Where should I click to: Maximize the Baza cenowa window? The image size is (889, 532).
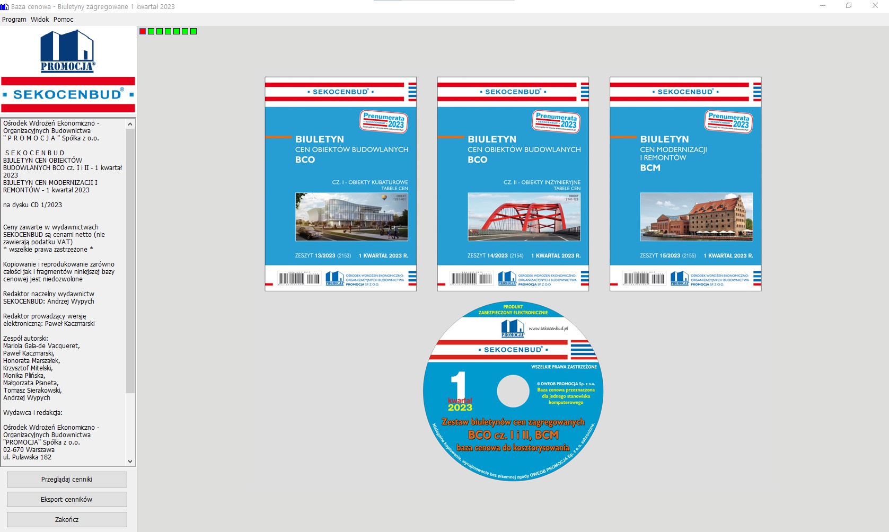point(849,6)
